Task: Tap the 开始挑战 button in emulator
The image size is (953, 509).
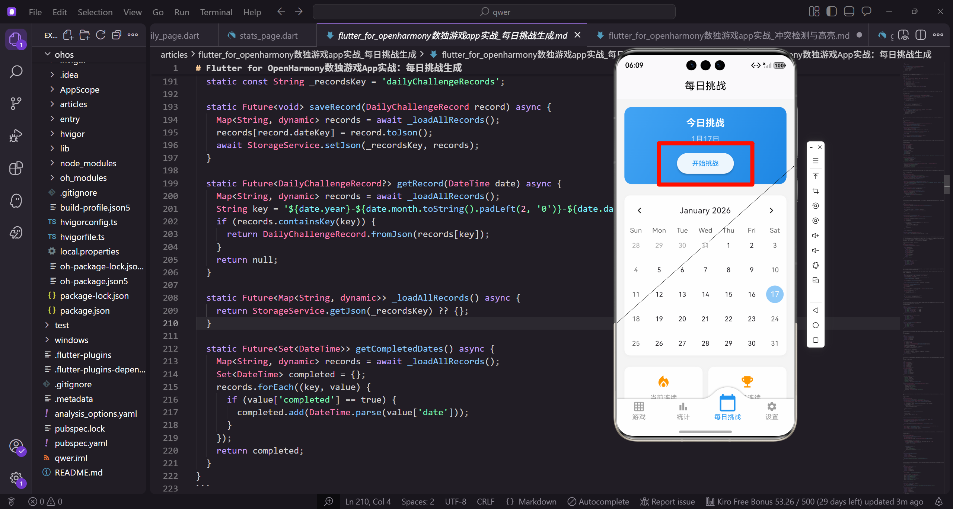Action: [x=705, y=163]
